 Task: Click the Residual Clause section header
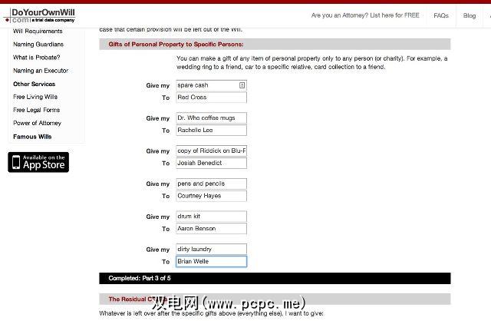[x=275, y=299]
